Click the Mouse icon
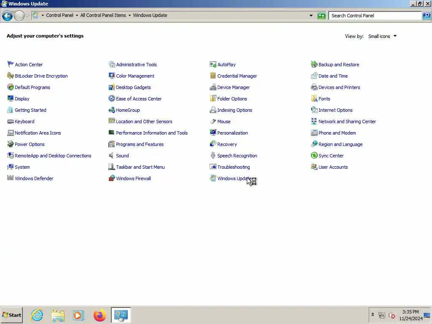 pos(213,121)
